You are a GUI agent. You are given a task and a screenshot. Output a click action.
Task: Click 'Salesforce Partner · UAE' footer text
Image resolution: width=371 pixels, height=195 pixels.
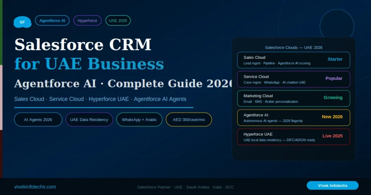pos(185,187)
